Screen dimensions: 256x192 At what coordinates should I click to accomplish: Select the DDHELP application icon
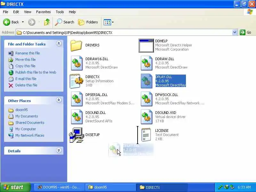146,45
